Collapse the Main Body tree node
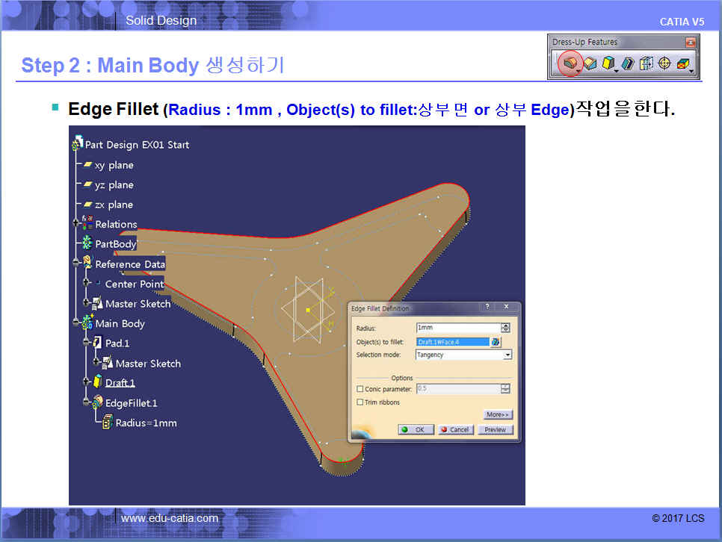Image resolution: width=722 pixels, height=542 pixels. click(x=77, y=323)
